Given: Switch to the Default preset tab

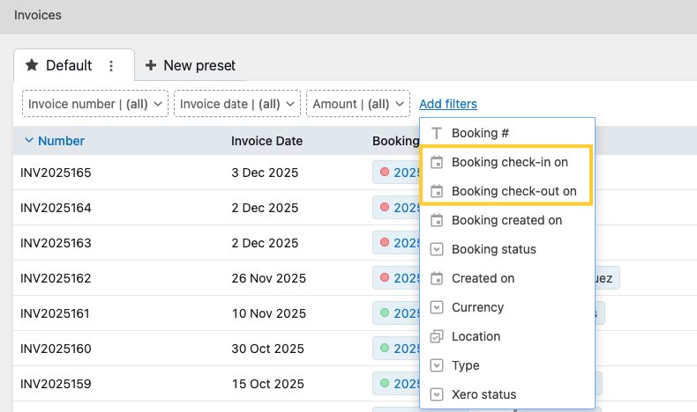Looking at the screenshot, I should (69, 65).
